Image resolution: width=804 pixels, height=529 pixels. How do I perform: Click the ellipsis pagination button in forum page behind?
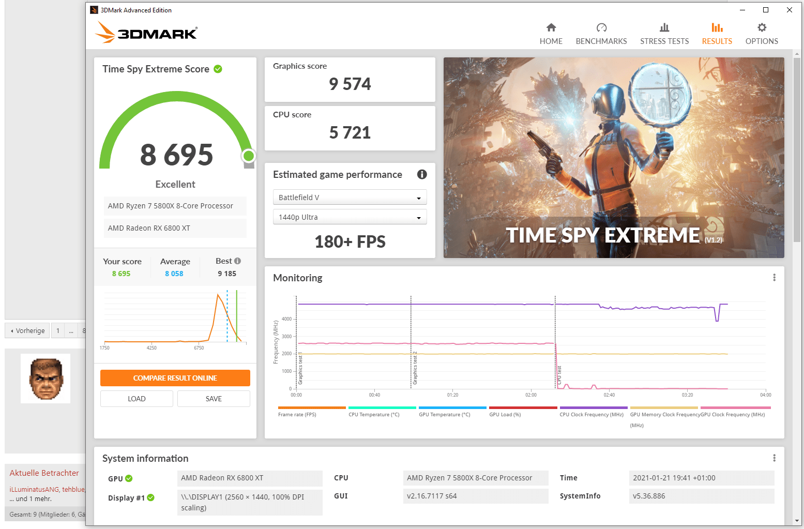pyautogui.click(x=71, y=330)
